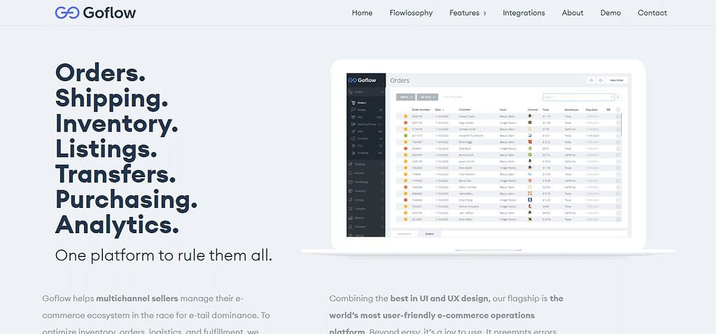Click the bold 'best in UI and UX design' text
The width and height of the screenshot is (716, 334).
tap(440, 298)
